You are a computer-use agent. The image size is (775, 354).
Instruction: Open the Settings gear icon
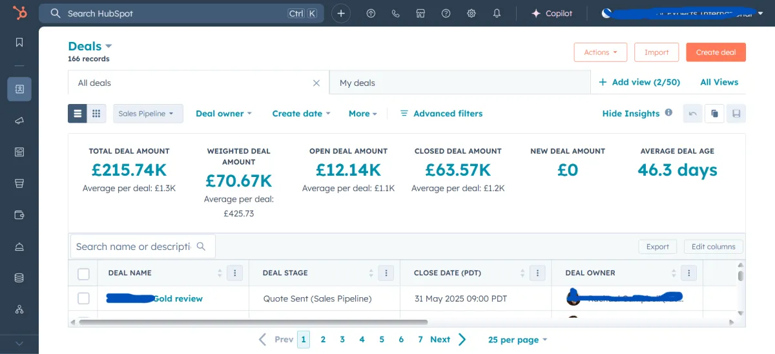(x=471, y=13)
